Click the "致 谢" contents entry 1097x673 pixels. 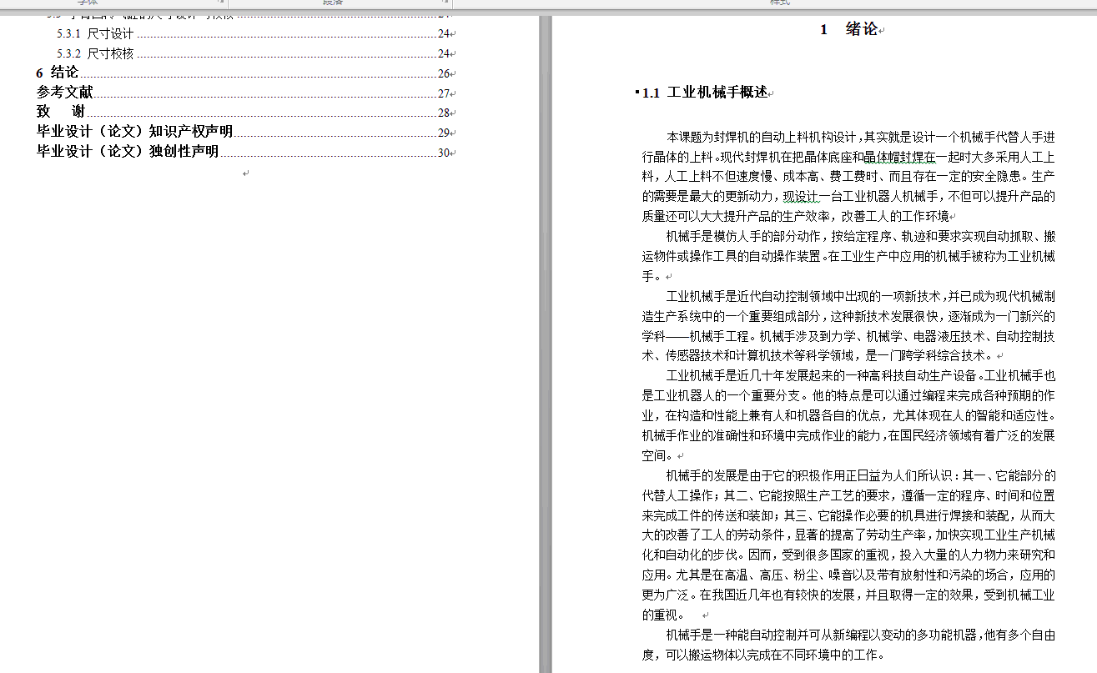coord(244,112)
